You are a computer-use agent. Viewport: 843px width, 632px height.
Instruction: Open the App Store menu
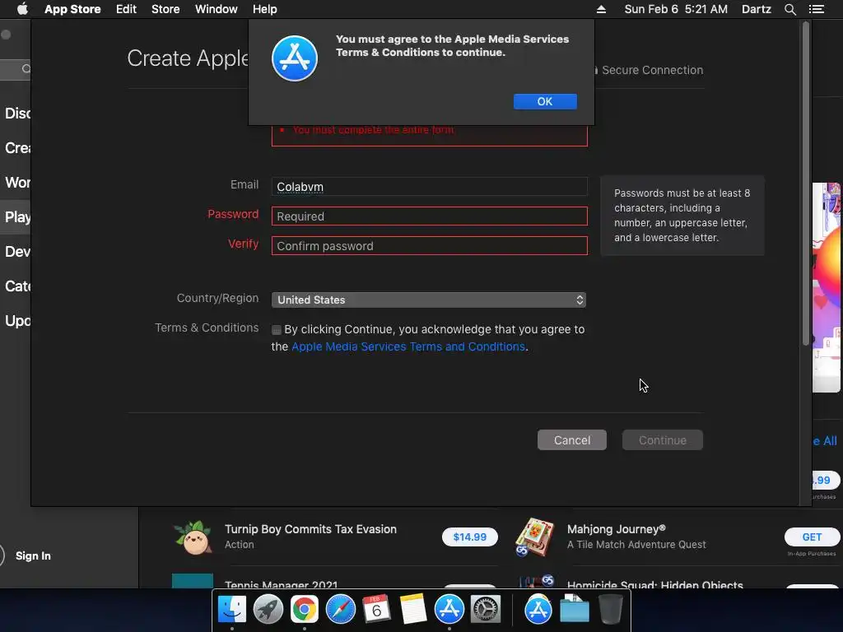click(x=72, y=9)
